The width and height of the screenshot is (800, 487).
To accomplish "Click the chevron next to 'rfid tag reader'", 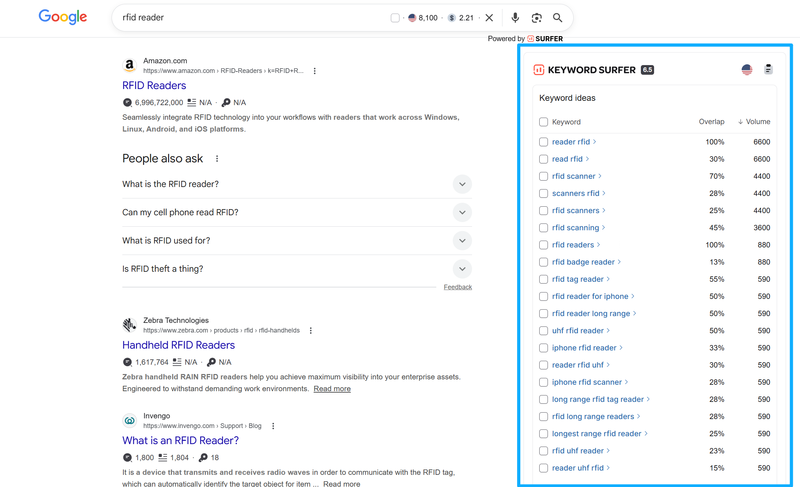I will click(x=608, y=279).
